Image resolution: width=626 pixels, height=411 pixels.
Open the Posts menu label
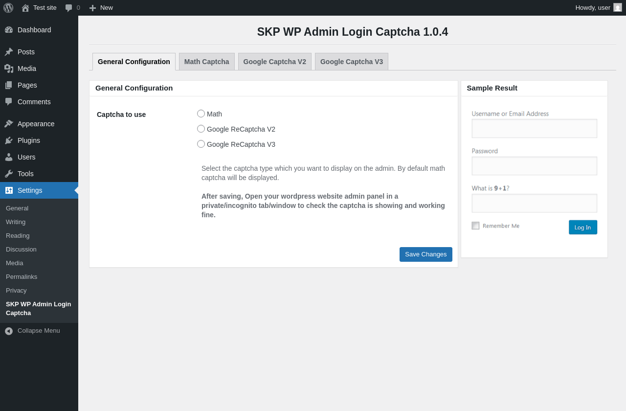[x=26, y=52]
